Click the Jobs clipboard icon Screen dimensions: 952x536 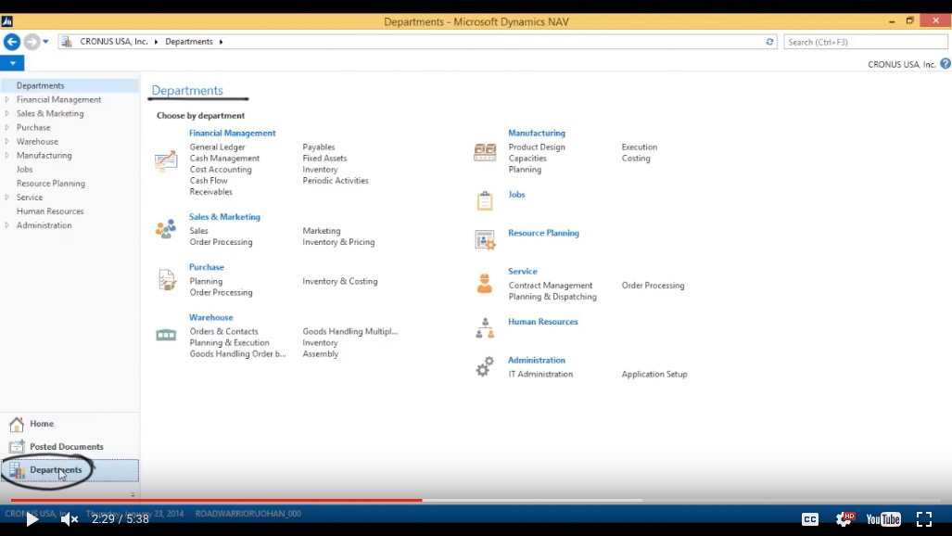click(485, 200)
